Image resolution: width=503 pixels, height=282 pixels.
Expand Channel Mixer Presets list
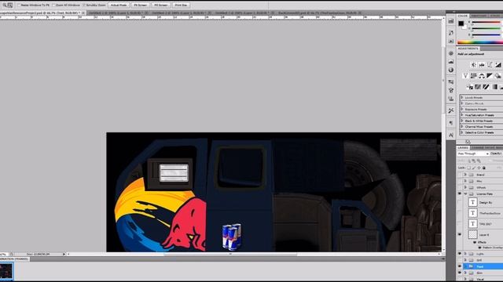tap(462, 127)
